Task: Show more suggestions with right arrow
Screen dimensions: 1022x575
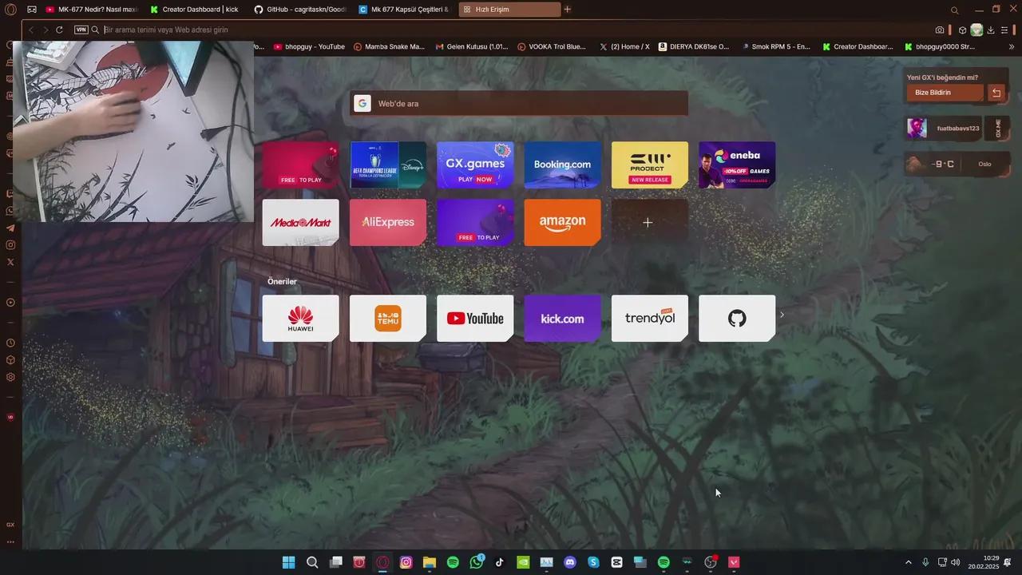Action: [782, 315]
